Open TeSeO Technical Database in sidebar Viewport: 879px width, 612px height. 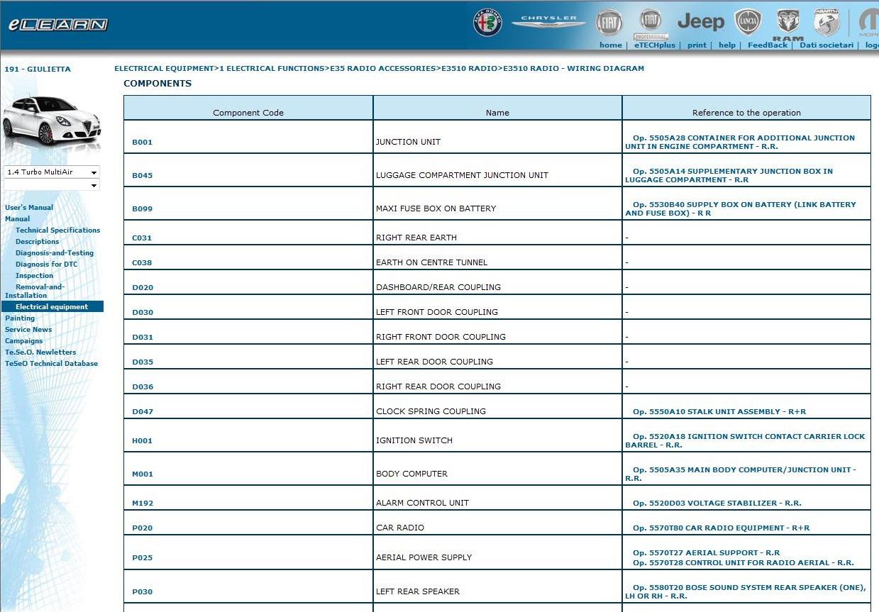tap(52, 364)
